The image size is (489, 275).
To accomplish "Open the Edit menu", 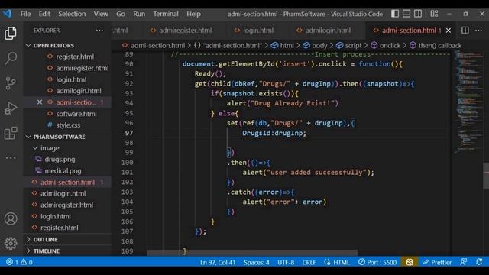I will pyautogui.click(x=44, y=14).
